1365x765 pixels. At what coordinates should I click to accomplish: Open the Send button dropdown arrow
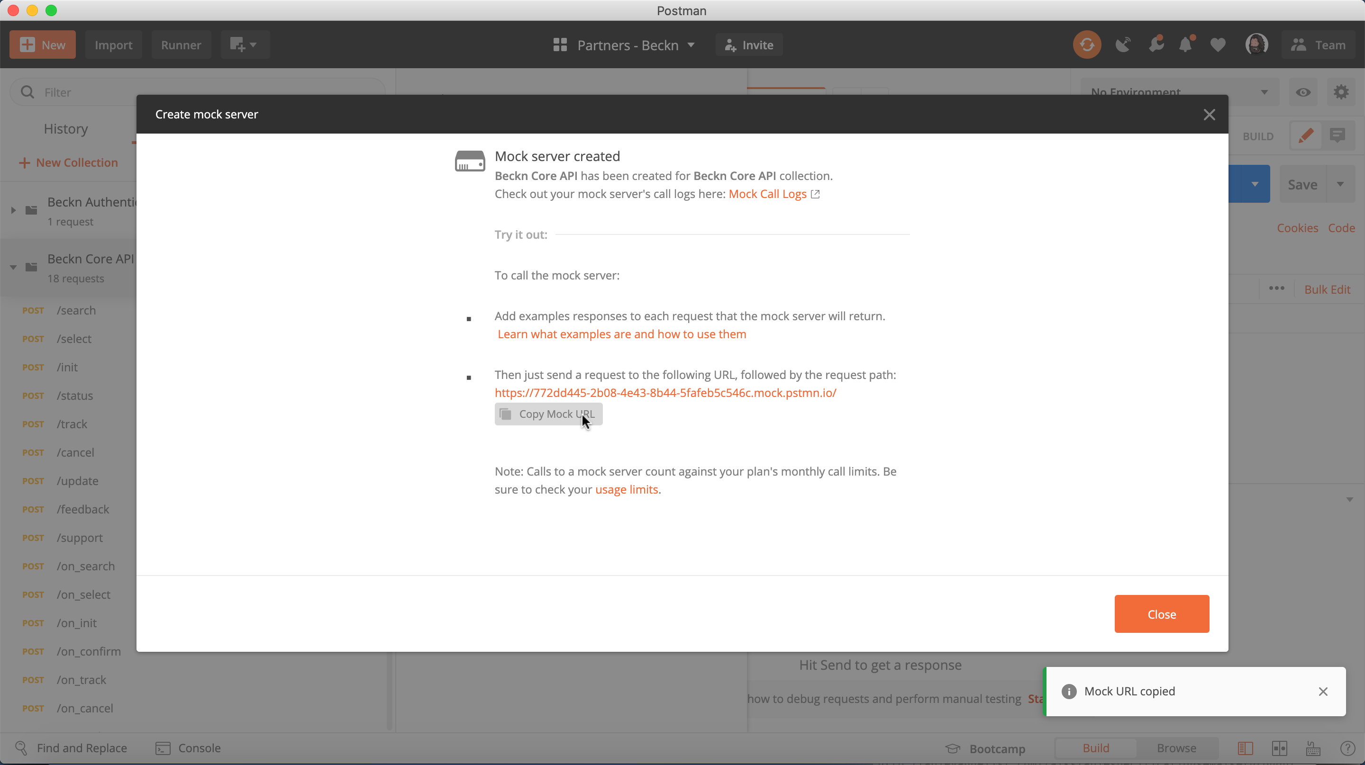(x=1254, y=184)
